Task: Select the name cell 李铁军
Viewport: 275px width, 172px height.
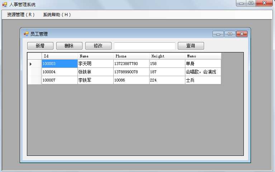Action: [x=95, y=80]
